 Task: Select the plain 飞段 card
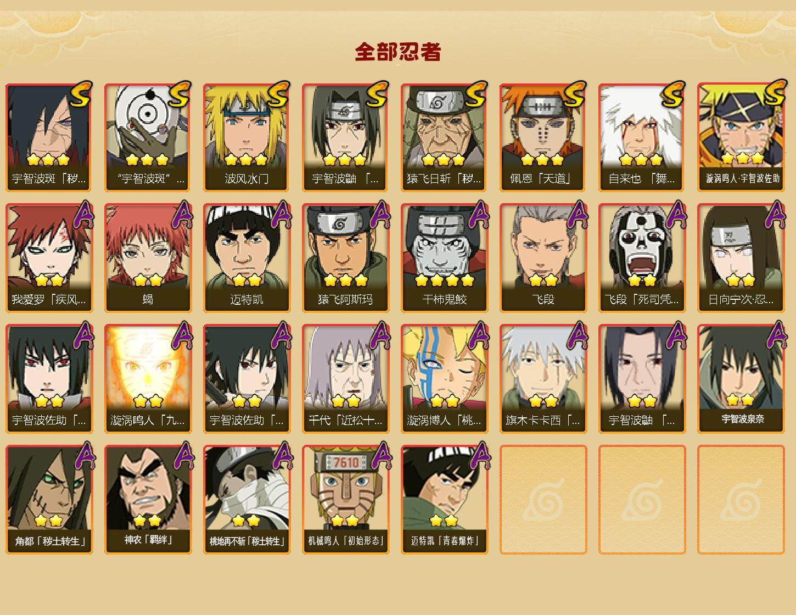pos(543,258)
